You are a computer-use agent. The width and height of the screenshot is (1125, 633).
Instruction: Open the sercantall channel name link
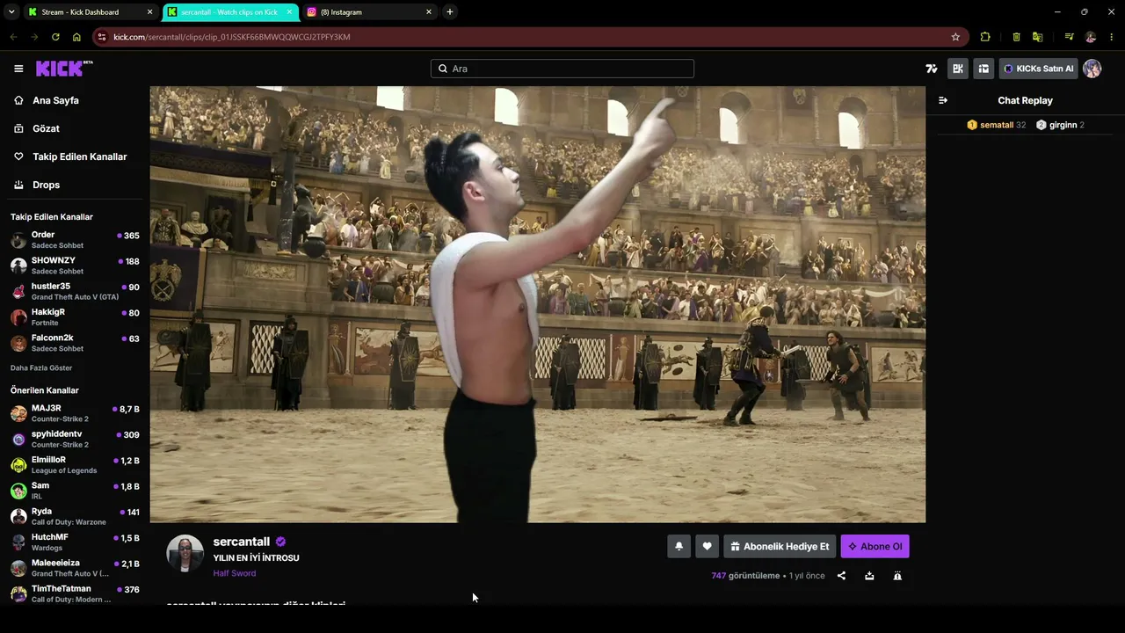coord(241,542)
